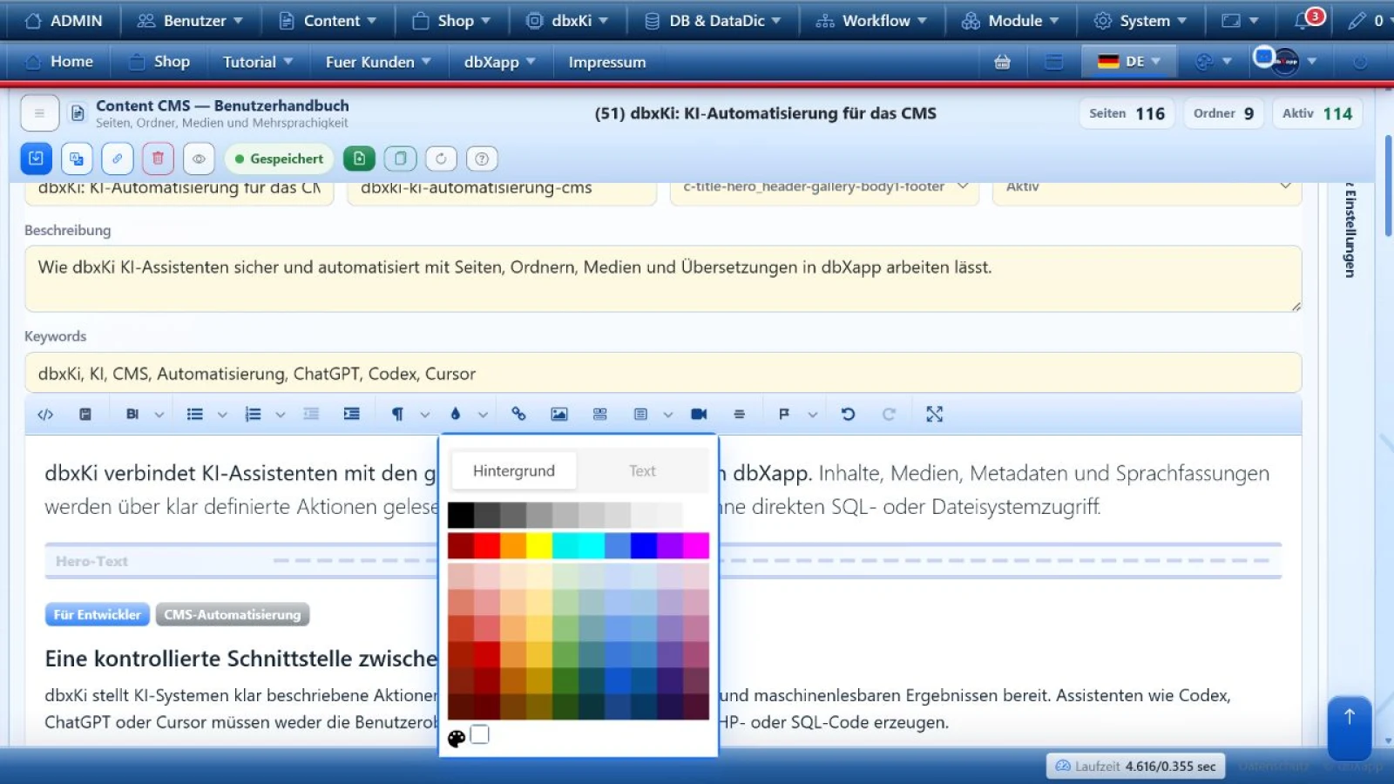The image size is (1394, 784).
Task: Expand arrow next to bulleted list
Action: pyautogui.click(x=222, y=415)
